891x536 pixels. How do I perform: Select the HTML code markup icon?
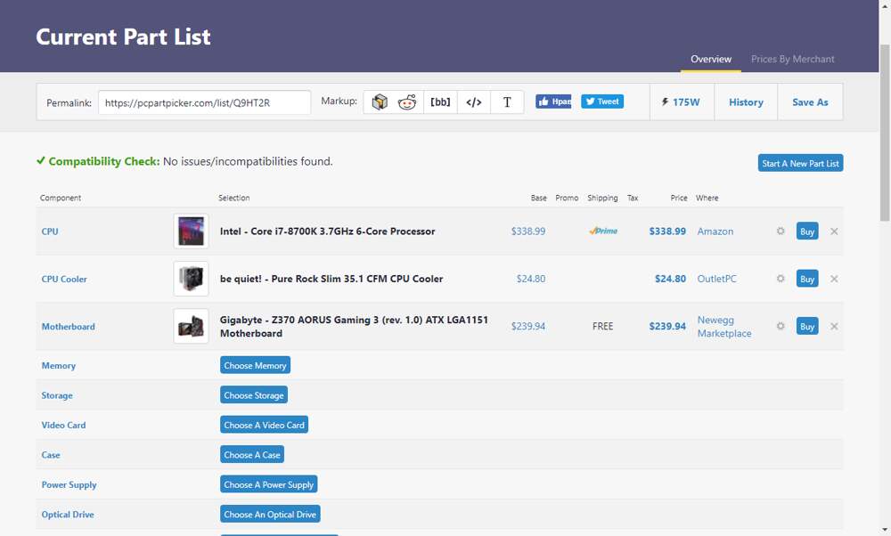click(x=474, y=102)
